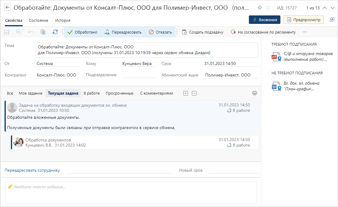Click the copy icon in toolbar

(x=43, y=32)
